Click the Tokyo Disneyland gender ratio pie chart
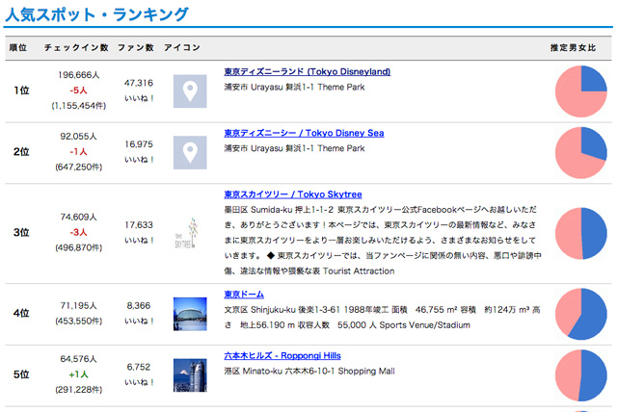This screenshot has width=617, height=412. pyautogui.click(x=580, y=91)
